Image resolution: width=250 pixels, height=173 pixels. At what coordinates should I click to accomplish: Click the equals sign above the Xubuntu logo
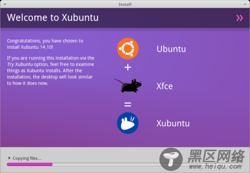[x=128, y=104]
